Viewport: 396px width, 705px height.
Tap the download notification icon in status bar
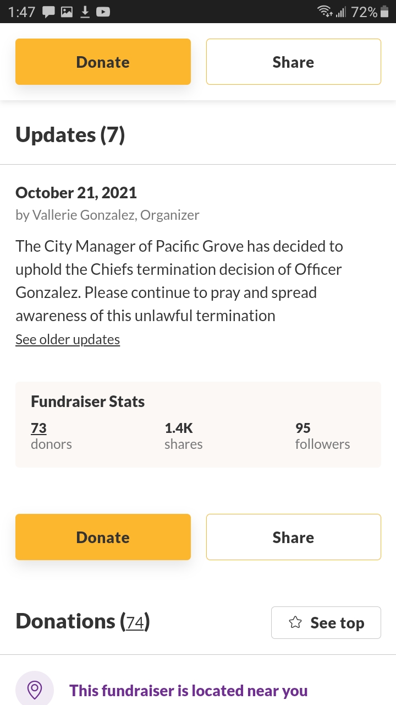point(85,12)
